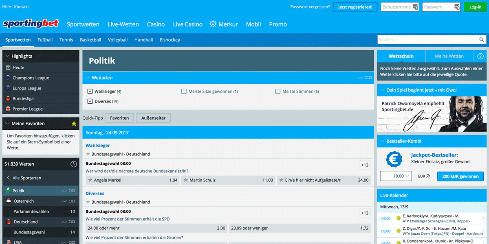489x244 pixels.
Task: Uncheck the Wahlsieger bet type checkbox
Action: [x=90, y=91]
